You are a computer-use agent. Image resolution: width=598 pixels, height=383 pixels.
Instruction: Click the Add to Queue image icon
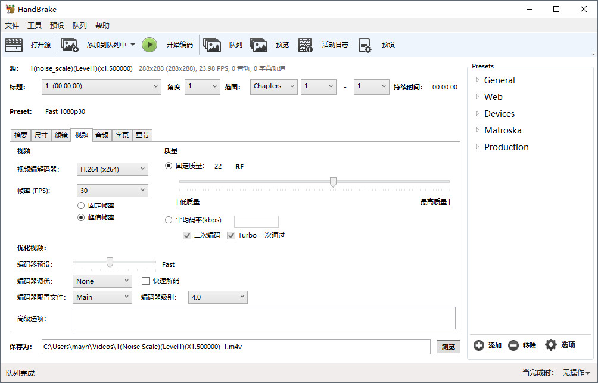pyautogui.click(x=70, y=45)
